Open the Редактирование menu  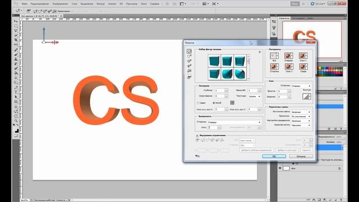(x=40, y=4)
